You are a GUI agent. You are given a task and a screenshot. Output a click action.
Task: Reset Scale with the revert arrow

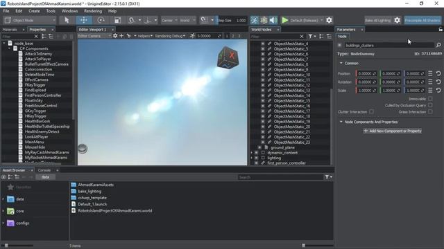click(438, 91)
